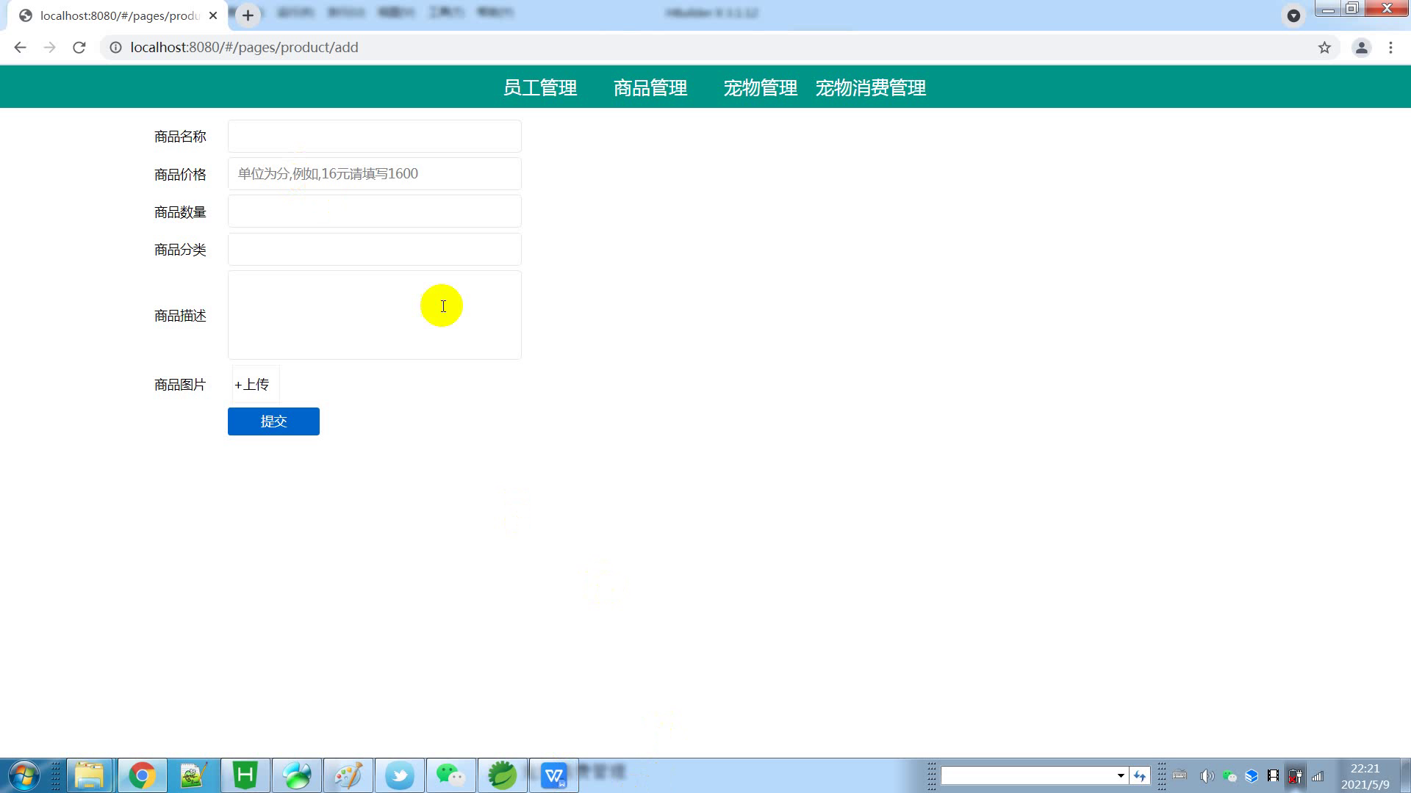Open new browser tab plus icon
Viewport: 1411px width, 793px height.
coord(248,15)
